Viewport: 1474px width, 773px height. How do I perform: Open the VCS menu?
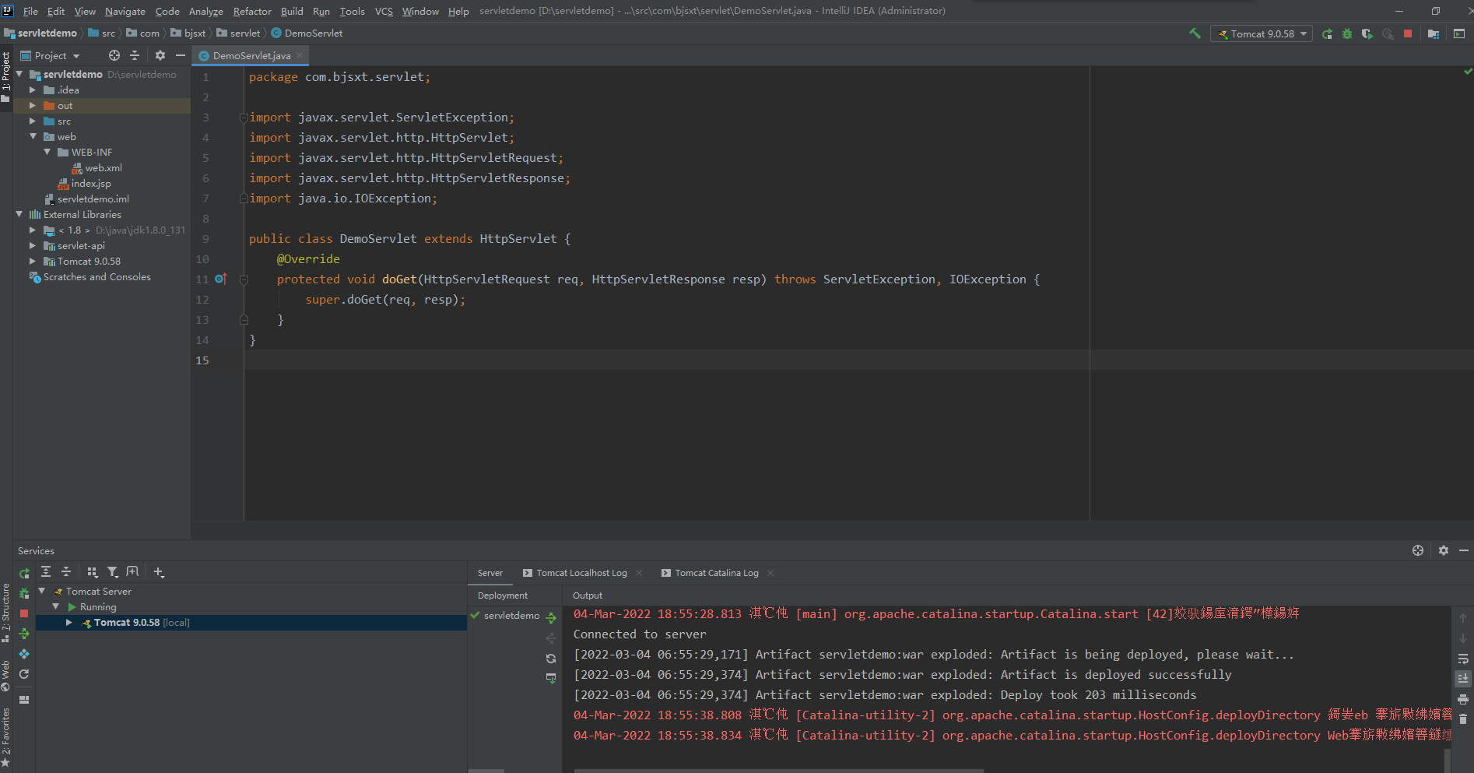(x=384, y=11)
